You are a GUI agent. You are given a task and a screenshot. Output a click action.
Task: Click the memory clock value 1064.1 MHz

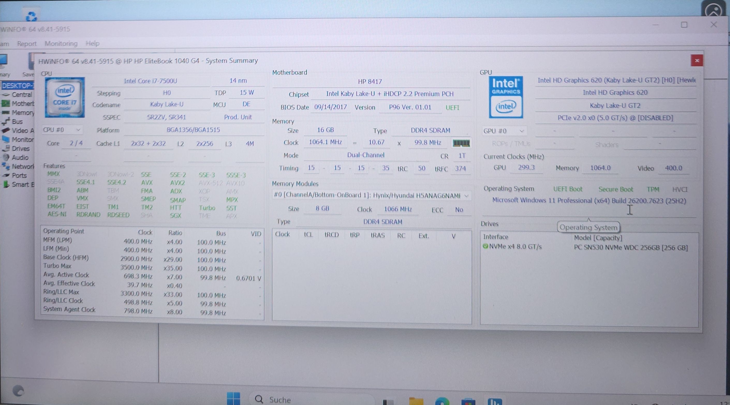[325, 142]
